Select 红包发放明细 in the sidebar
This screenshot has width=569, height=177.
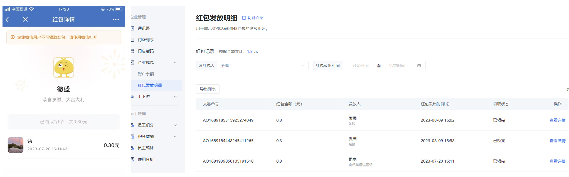[x=156, y=85]
